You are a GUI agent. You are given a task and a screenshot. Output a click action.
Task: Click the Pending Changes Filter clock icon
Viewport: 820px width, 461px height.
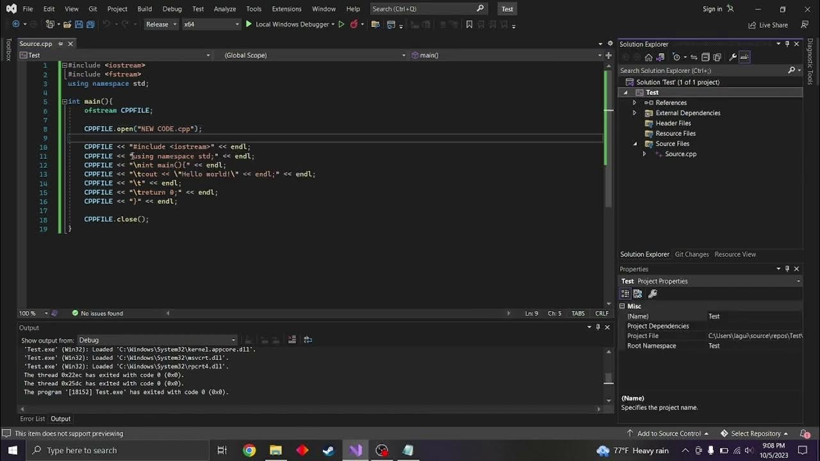coord(677,57)
